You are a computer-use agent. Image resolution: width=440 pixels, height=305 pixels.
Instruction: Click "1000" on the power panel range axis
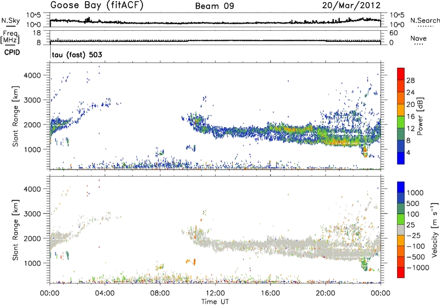[32, 149]
